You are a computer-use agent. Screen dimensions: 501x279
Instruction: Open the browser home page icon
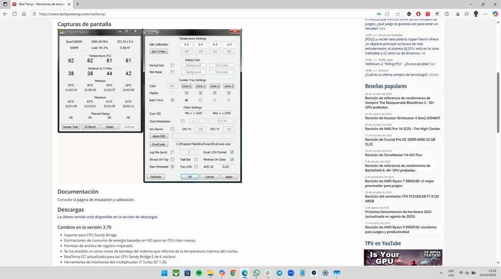pos(24,14)
